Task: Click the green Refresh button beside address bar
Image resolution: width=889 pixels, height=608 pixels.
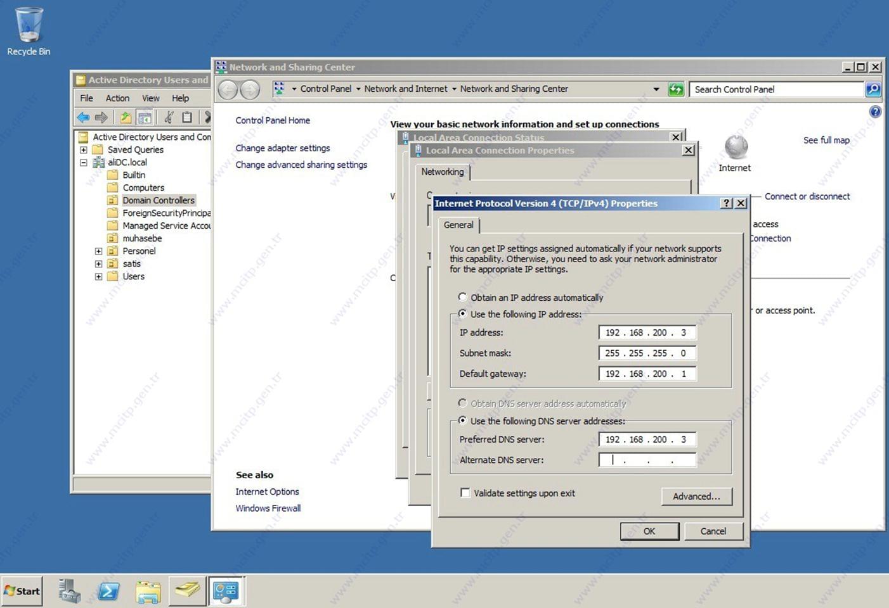Action: (x=676, y=89)
